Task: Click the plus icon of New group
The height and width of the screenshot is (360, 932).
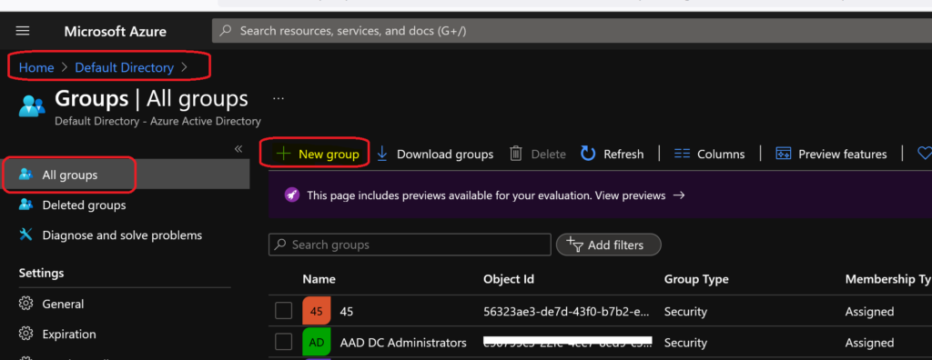Action: (284, 154)
